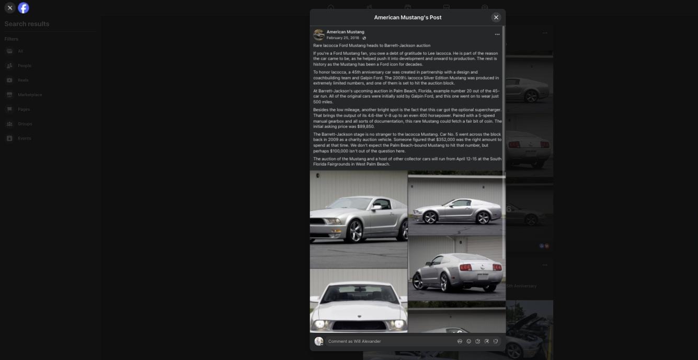Close the American Mustang's Post dialog
698x360 pixels.
pyautogui.click(x=496, y=17)
